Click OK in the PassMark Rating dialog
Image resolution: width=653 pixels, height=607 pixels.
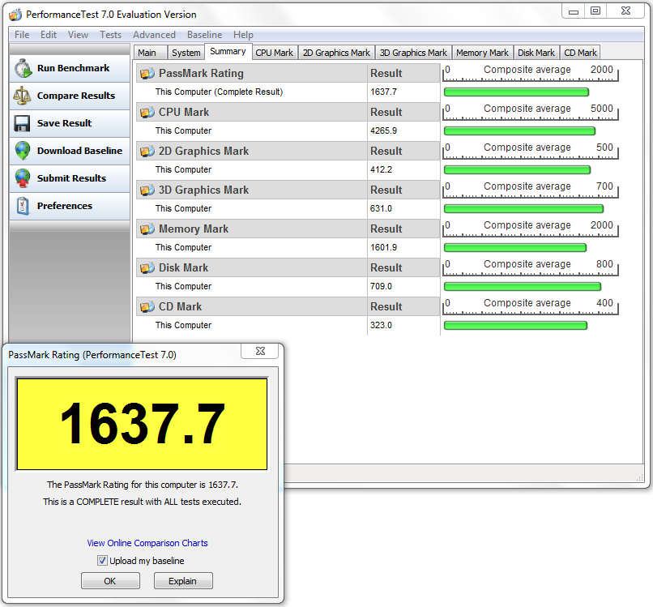point(110,581)
